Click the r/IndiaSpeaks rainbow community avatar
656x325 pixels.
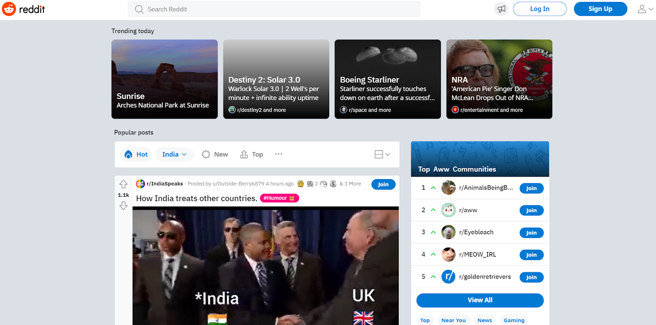click(x=140, y=184)
